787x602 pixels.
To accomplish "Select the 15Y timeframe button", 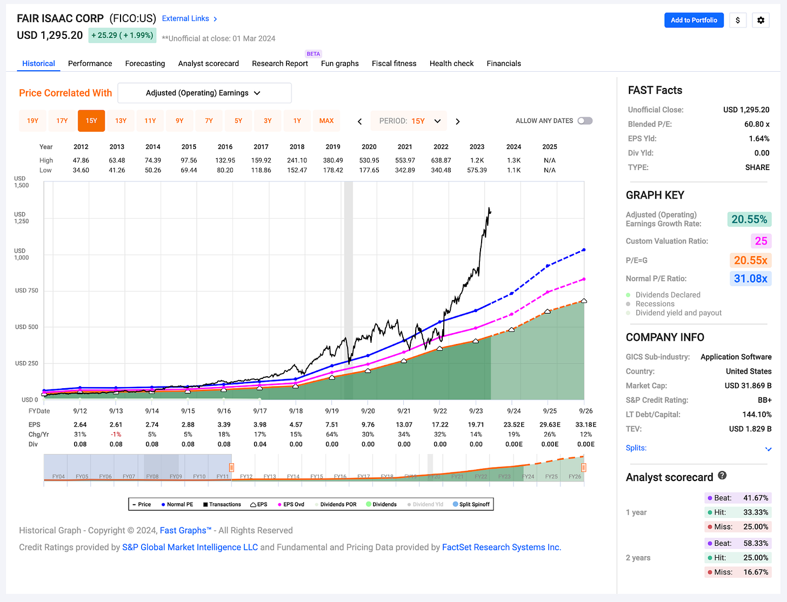I will 91,121.
